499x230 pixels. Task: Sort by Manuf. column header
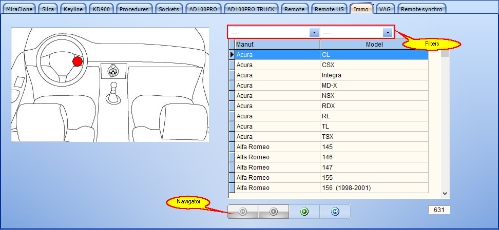click(x=277, y=45)
